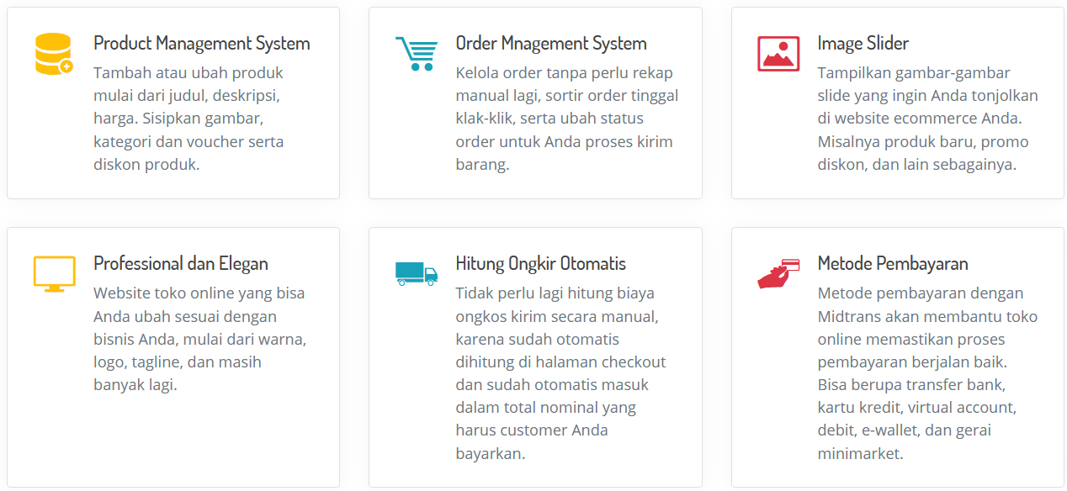Click the yellow database icon for Product Management System

pos(53,53)
